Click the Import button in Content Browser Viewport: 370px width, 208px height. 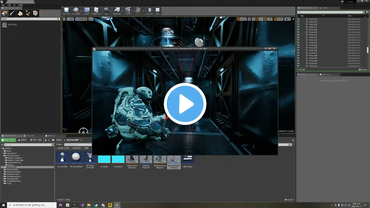pyautogui.click(x=23, y=140)
